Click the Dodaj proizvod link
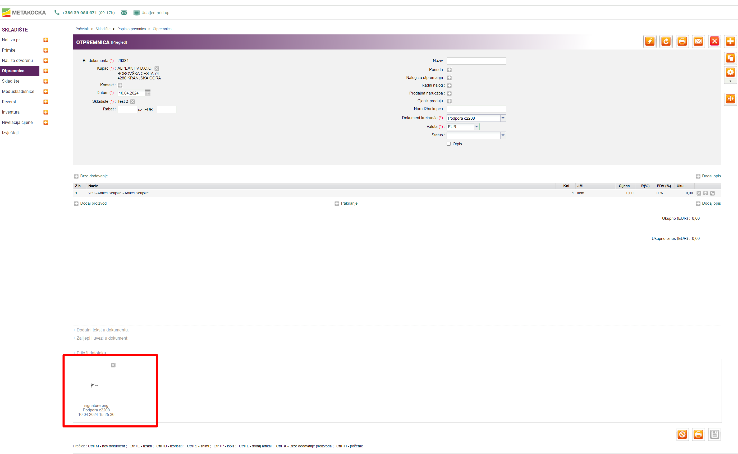This screenshot has height=454, width=738. 93,203
